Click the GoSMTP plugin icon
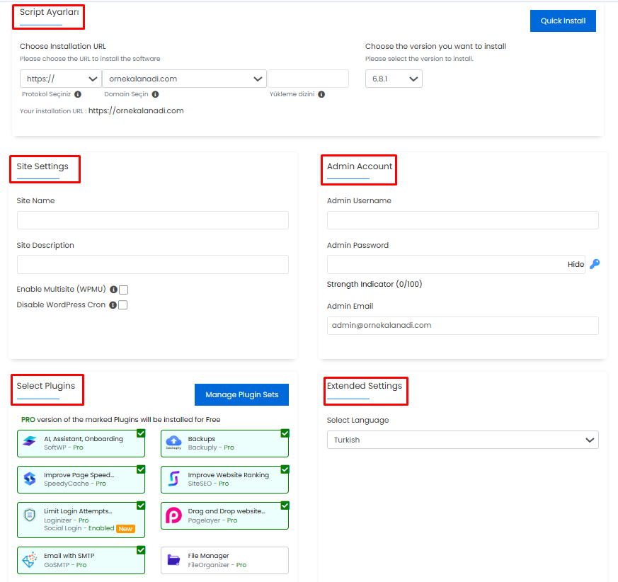618x582 pixels. pos(30,559)
